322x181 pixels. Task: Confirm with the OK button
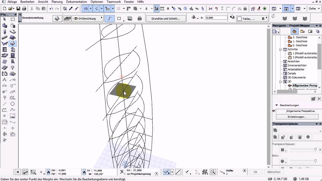tap(255, 172)
